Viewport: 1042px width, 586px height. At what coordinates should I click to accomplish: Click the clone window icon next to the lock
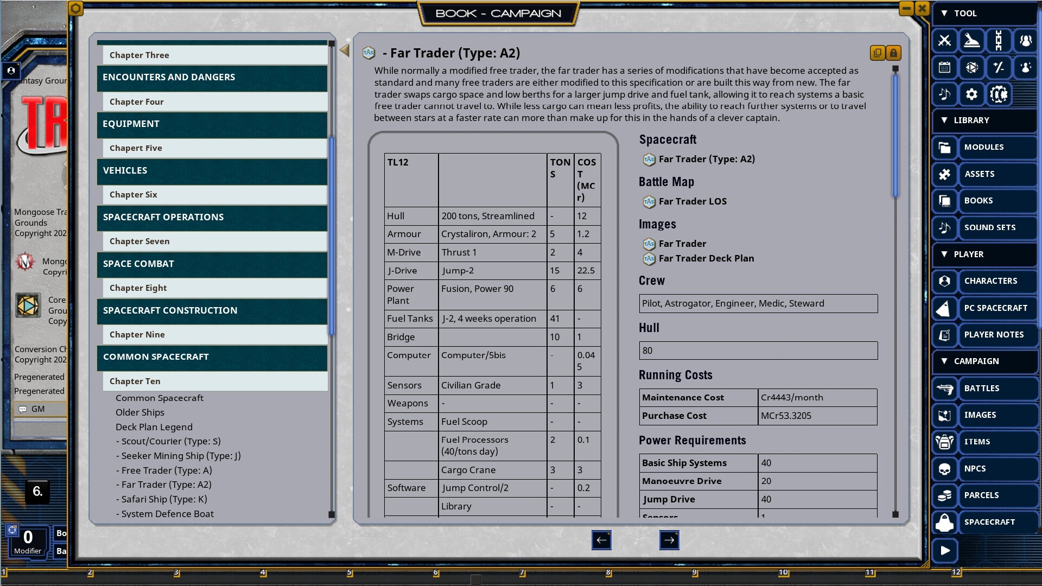[x=877, y=53]
